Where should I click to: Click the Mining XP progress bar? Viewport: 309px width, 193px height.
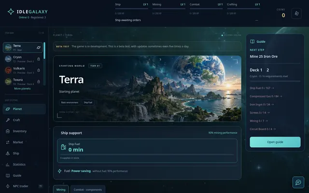169,9
